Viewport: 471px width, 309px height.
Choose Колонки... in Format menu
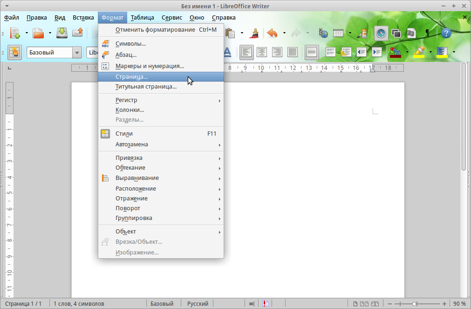[x=161, y=110]
